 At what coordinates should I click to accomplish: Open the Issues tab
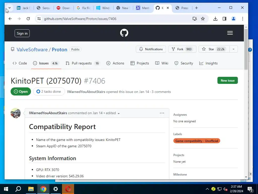(x=46, y=63)
